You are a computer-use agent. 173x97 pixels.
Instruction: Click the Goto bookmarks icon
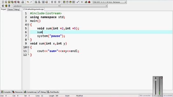9,6
